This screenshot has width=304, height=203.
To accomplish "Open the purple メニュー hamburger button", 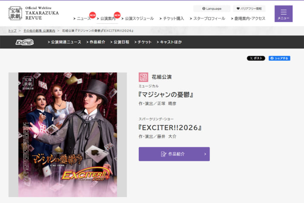I will [x=284, y=14].
